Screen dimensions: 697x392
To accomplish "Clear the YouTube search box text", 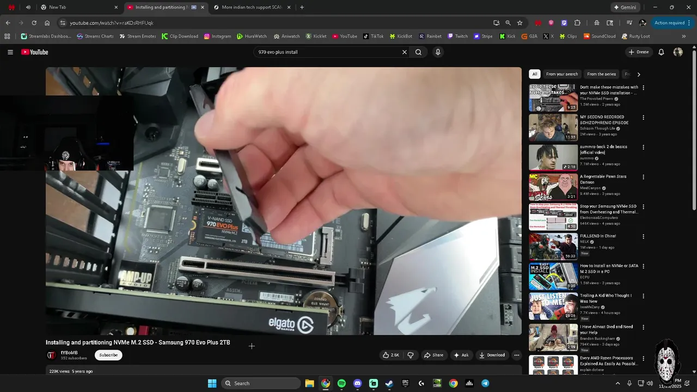I will (405, 52).
